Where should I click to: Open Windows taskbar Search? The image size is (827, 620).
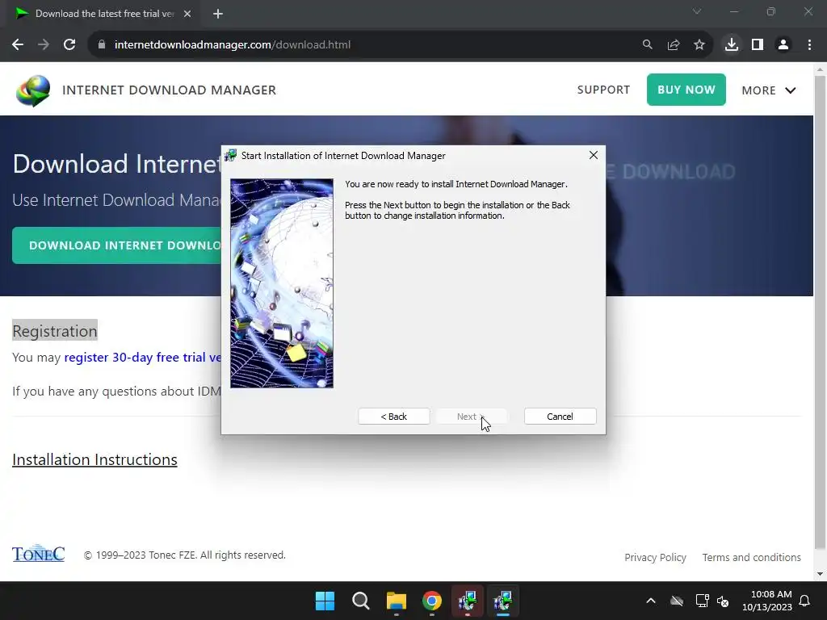point(361,601)
